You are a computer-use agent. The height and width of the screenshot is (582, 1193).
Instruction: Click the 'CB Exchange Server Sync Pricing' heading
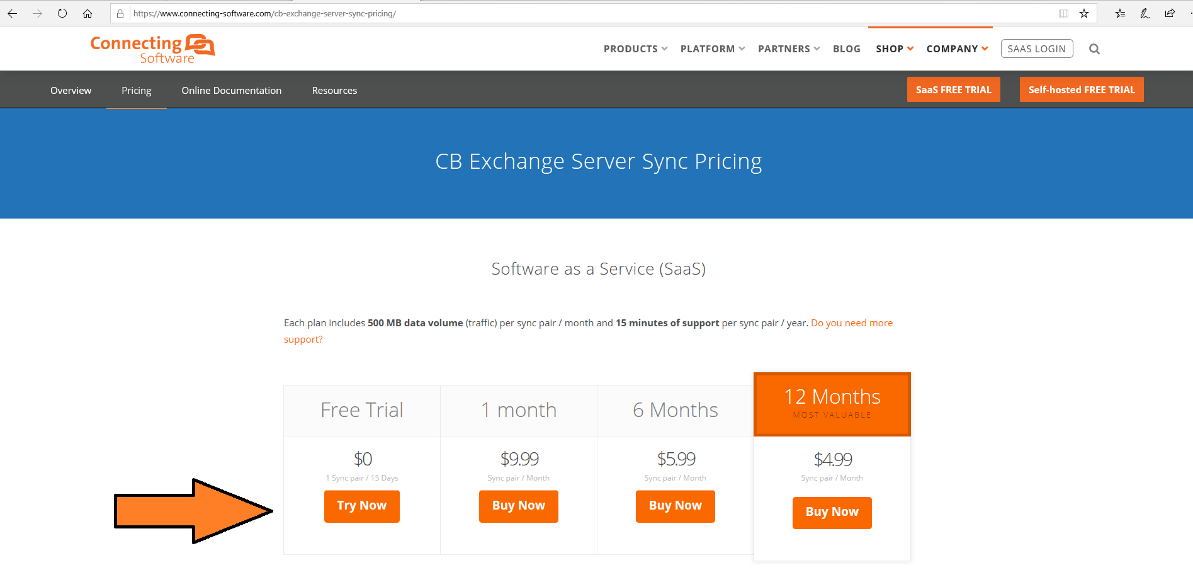tap(598, 161)
